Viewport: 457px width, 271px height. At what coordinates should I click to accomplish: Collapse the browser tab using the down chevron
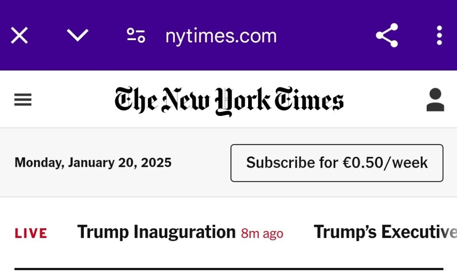(x=78, y=35)
